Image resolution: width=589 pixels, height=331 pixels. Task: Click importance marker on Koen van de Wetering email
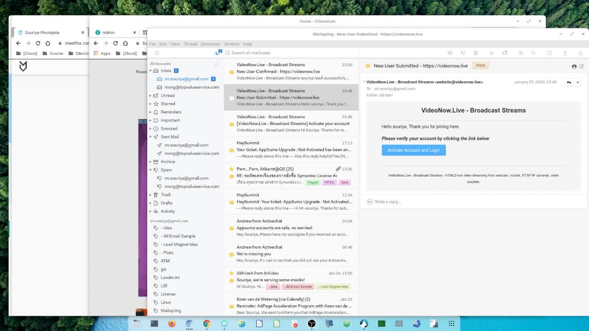pyautogui.click(x=231, y=306)
